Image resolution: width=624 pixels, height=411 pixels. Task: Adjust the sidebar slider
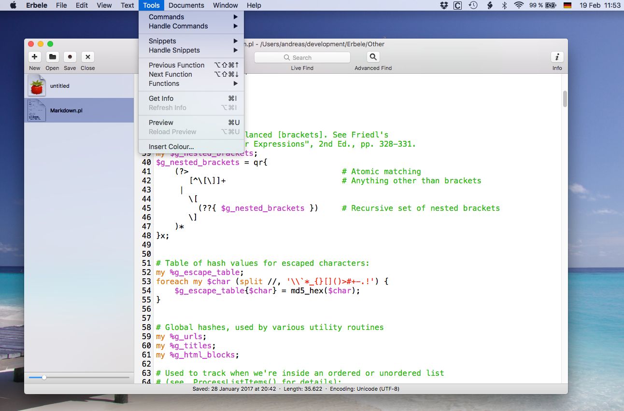(45, 377)
